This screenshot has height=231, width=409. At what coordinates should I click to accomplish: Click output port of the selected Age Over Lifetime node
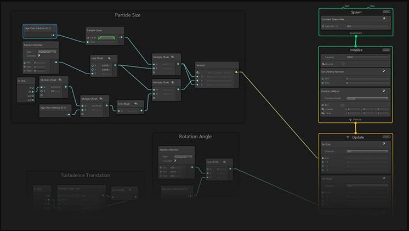(54, 35)
